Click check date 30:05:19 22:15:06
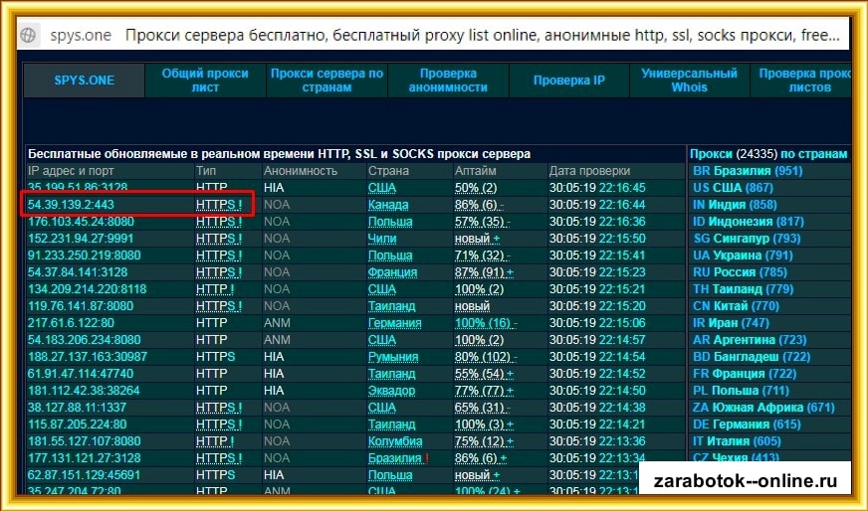868x511 pixels. pos(597,323)
